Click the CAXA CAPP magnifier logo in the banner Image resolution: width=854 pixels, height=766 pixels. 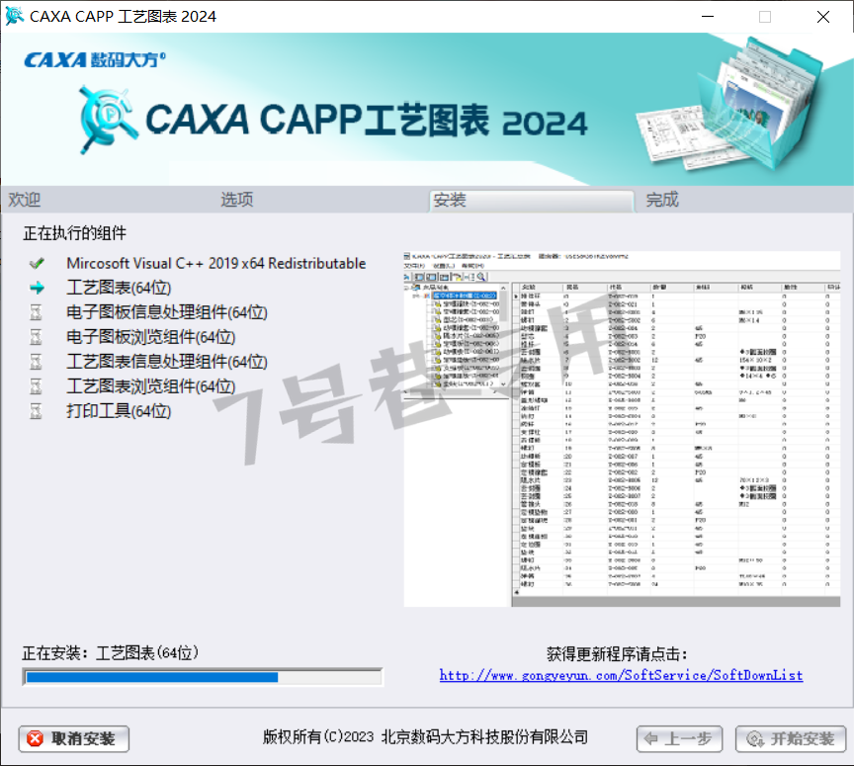[108, 119]
